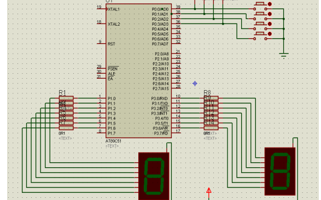Click the AT89C51 part name label

coord(113,141)
